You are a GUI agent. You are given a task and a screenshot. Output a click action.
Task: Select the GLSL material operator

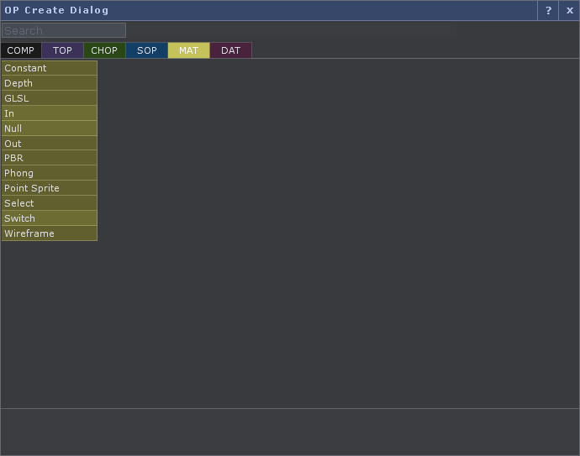point(49,98)
